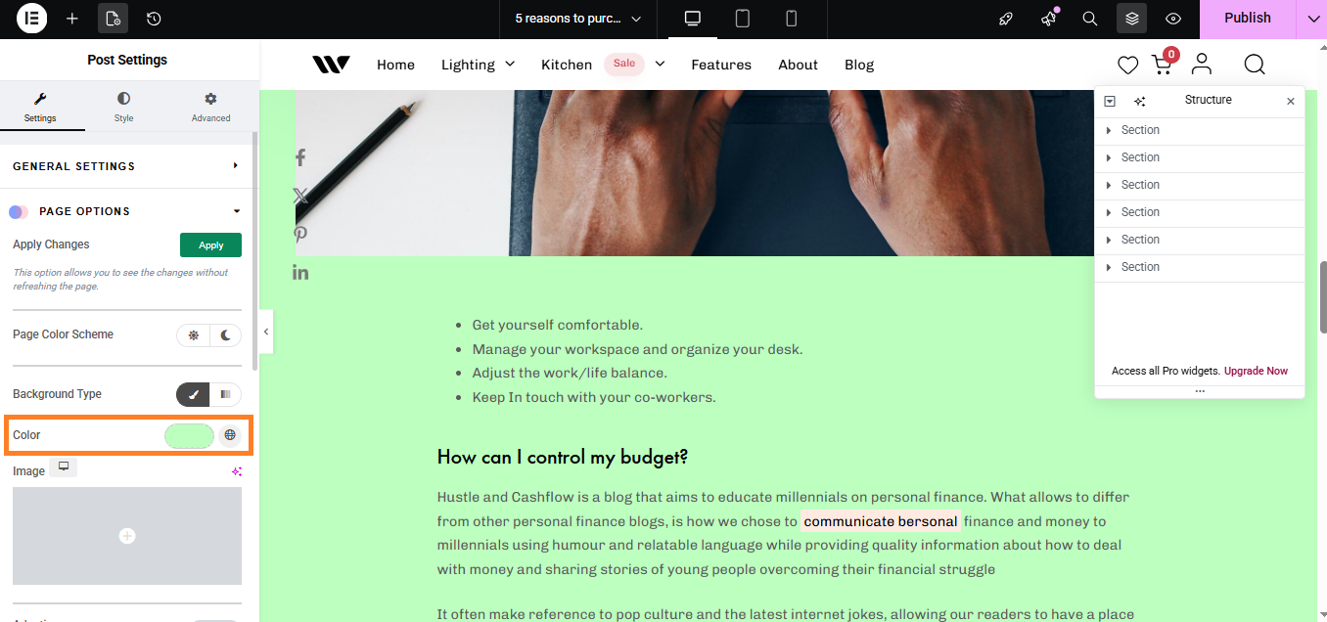The image size is (1327, 622).
Task: Click the add element plus icon
Action: tap(72, 19)
